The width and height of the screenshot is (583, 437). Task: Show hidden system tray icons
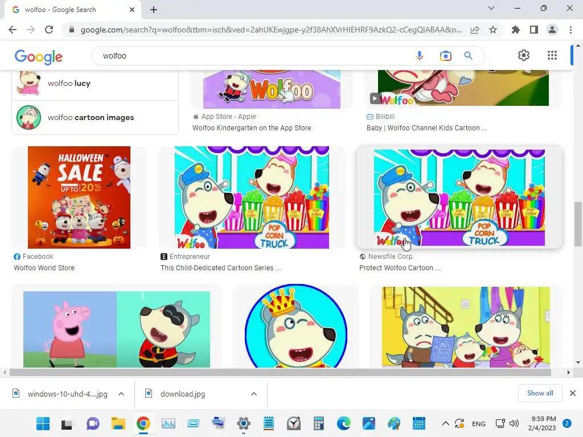point(445,423)
